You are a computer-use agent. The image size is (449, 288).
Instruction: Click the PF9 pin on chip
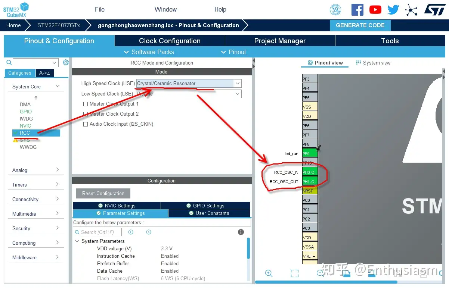coord(310,153)
